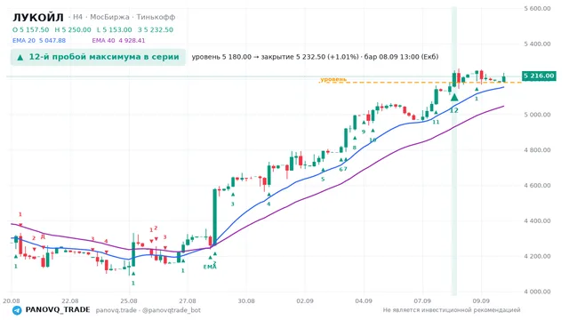Click the 30.08 date axis label
The width and height of the screenshot is (569, 320).
246,301
